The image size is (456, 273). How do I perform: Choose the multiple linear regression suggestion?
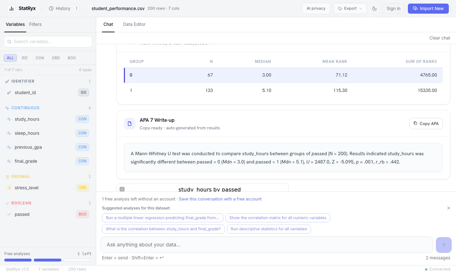point(163,218)
